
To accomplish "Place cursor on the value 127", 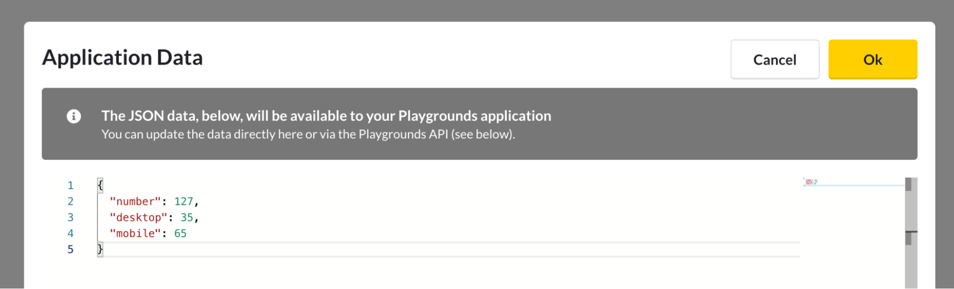I will (x=184, y=201).
